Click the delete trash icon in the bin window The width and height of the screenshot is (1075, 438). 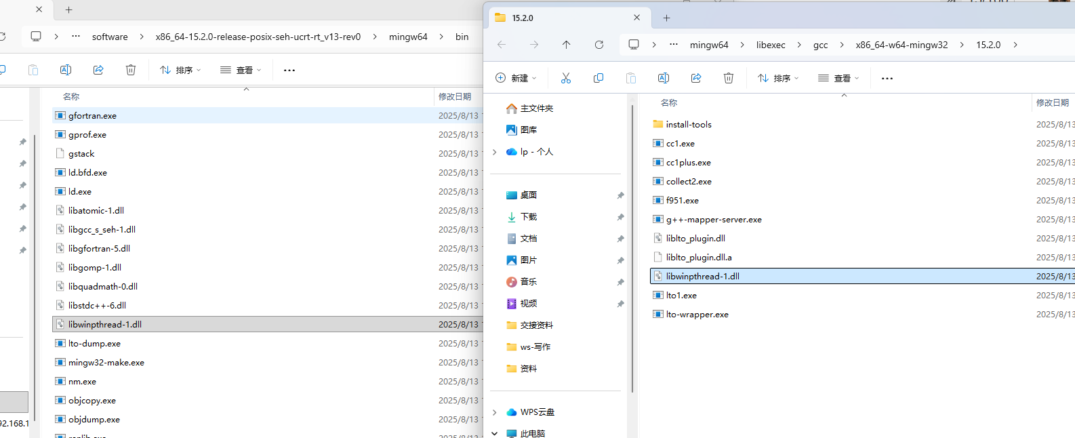tap(131, 70)
